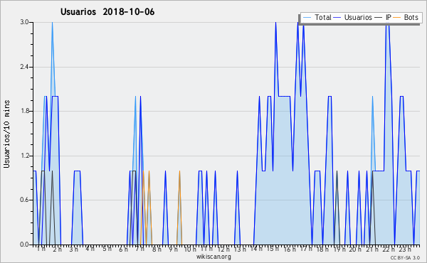Screen dimensions: 427x263
Task: Click the '18 h' x-axis label
Action: click(322, 249)
